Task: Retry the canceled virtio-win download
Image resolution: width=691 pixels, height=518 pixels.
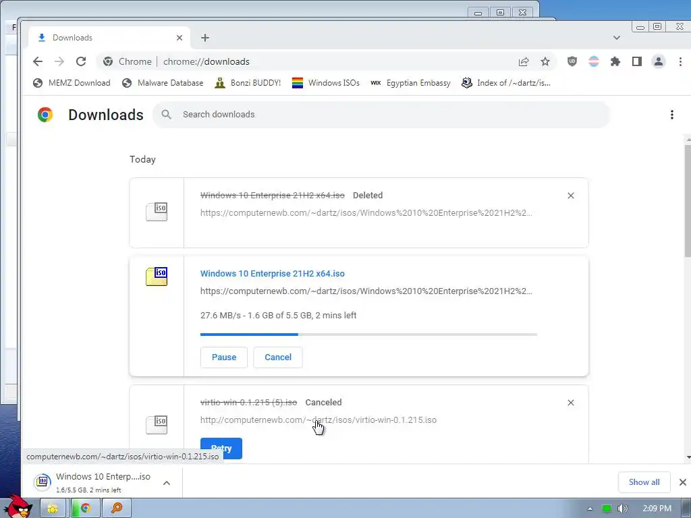Action: (221, 449)
